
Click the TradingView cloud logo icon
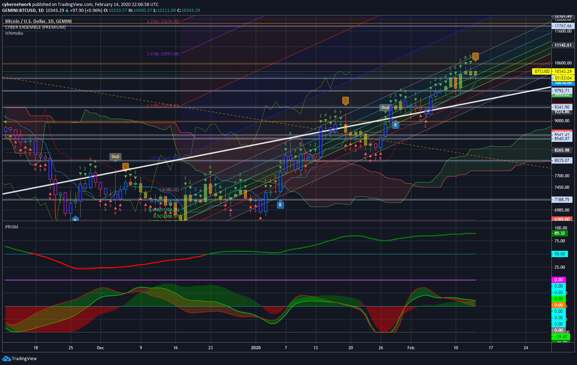[x=6, y=358]
